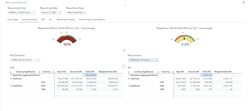The height and width of the screenshot is (111, 250).
Task: Switch to the Cover Page tab
Action: click(13, 19)
